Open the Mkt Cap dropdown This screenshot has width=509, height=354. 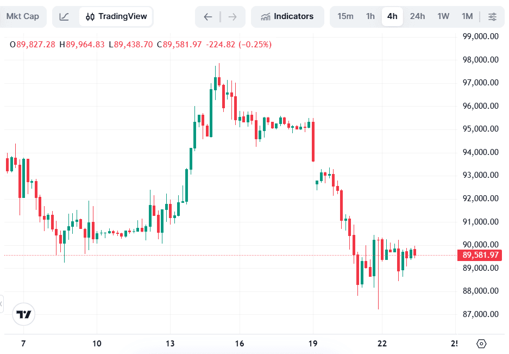pyautogui.click(x=23, y=16)
